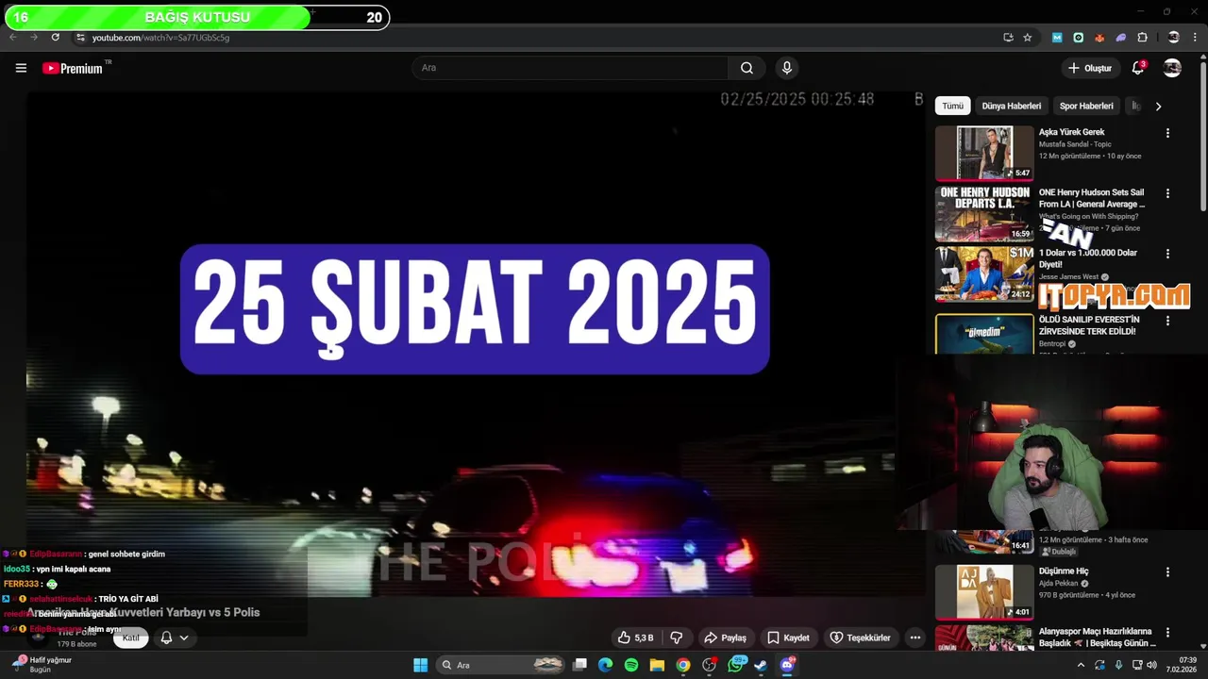Click the Teşekkürler thanks button

click(860, 638)
